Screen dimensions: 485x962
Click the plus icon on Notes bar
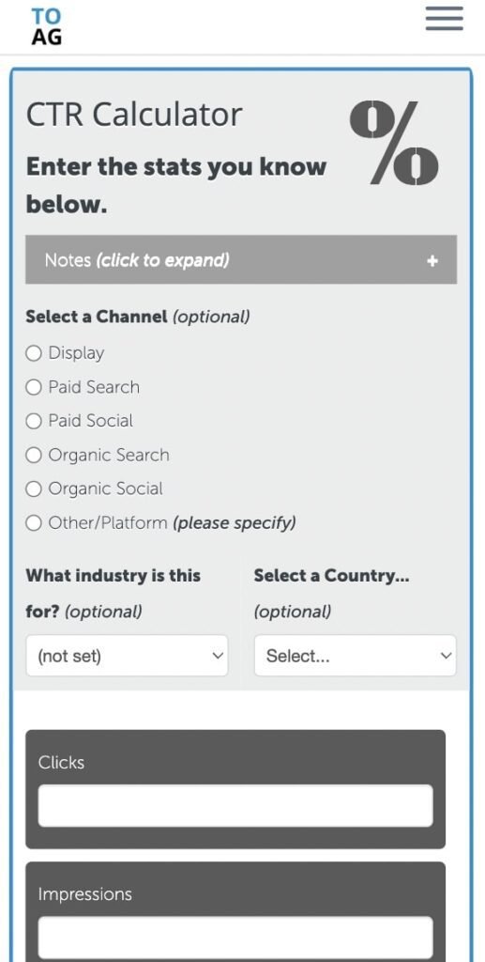click(432, 261)
